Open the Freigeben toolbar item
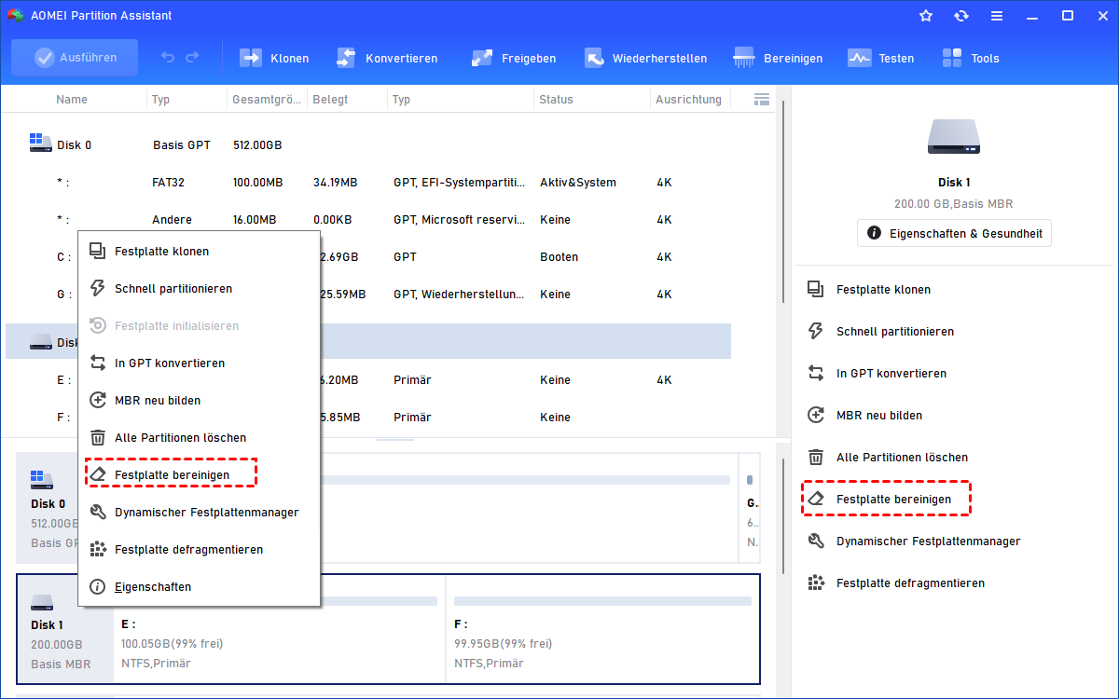Image resolution: width=1119 pixels, height=699 pixels. coord(513,58)
